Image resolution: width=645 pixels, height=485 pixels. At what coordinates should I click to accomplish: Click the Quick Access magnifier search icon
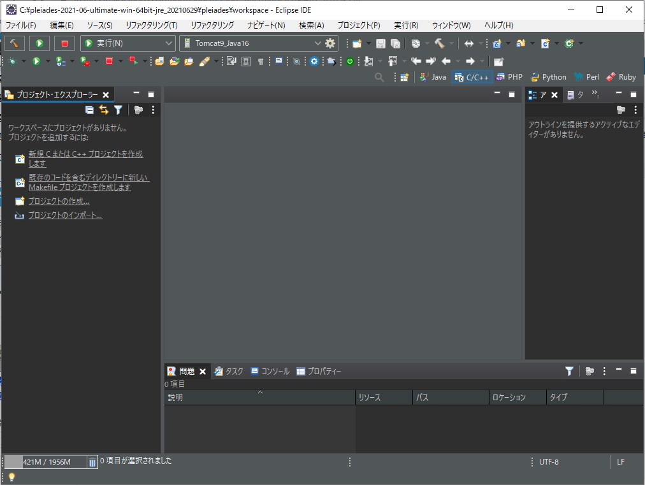coord(379,77)
